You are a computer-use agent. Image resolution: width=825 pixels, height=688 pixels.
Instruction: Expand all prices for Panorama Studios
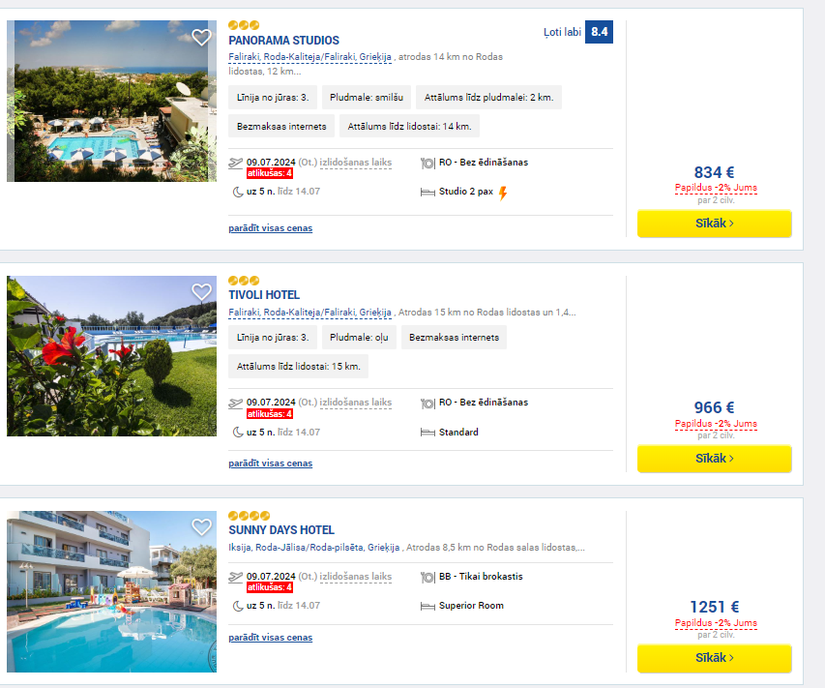(271, 228)
